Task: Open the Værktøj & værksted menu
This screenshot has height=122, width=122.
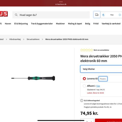Action: [111, 24]
